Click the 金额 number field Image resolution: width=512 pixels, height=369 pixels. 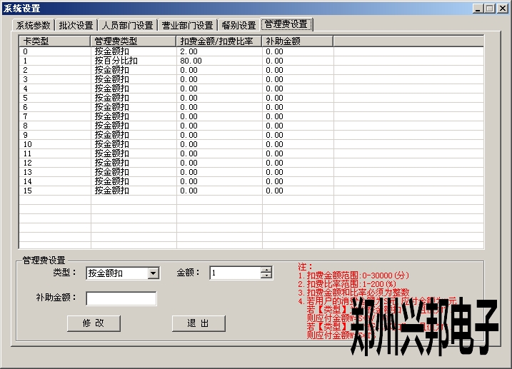(234, 273)
